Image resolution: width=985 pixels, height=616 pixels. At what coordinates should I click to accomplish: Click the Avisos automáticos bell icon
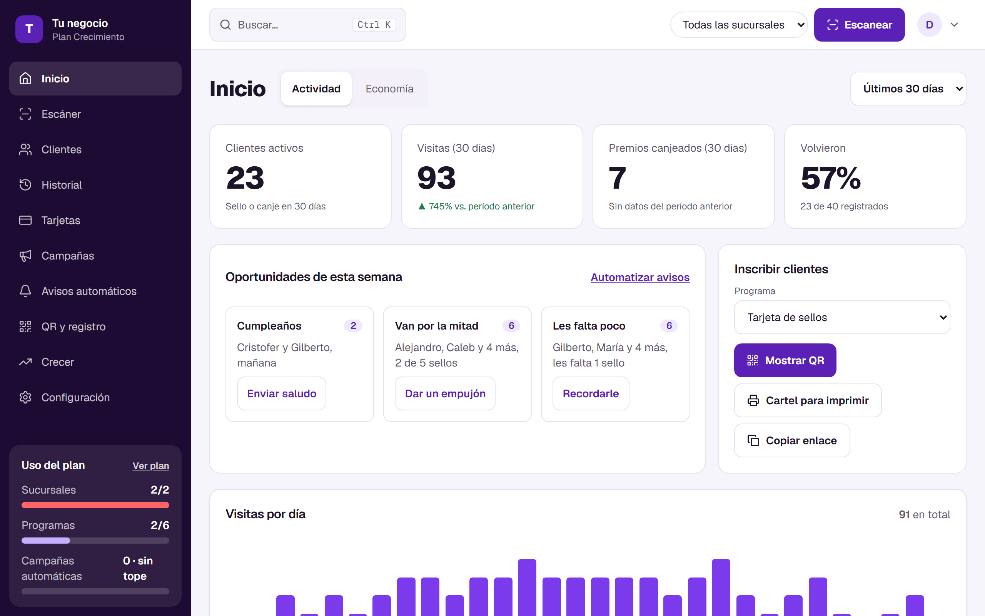tap(25, 291)
